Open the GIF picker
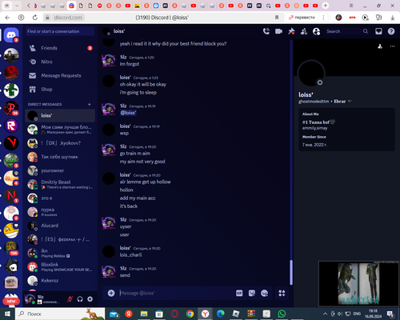Viewport: 400px width, 320px height. [239, 293]
